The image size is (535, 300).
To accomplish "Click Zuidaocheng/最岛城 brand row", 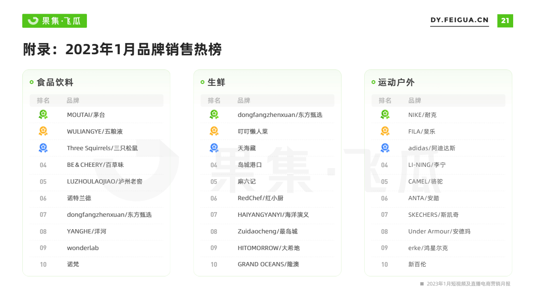I will pos(267,231).
